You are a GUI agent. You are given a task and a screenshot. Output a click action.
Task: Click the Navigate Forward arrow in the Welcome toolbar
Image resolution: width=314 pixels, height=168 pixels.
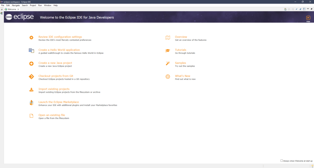point(293,9)
